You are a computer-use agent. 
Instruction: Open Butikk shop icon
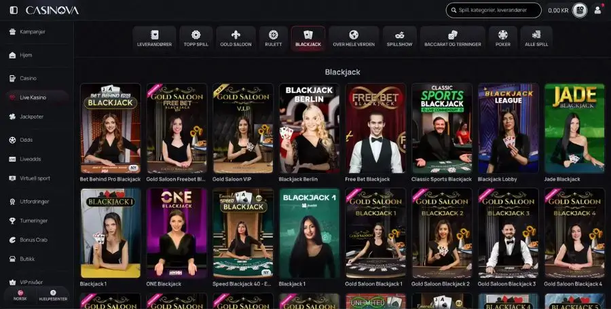tap(12, 259)
